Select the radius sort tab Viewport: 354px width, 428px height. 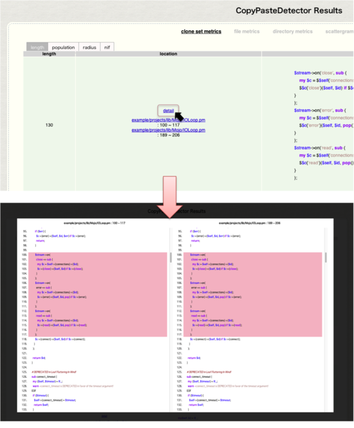tap(89, 47)
